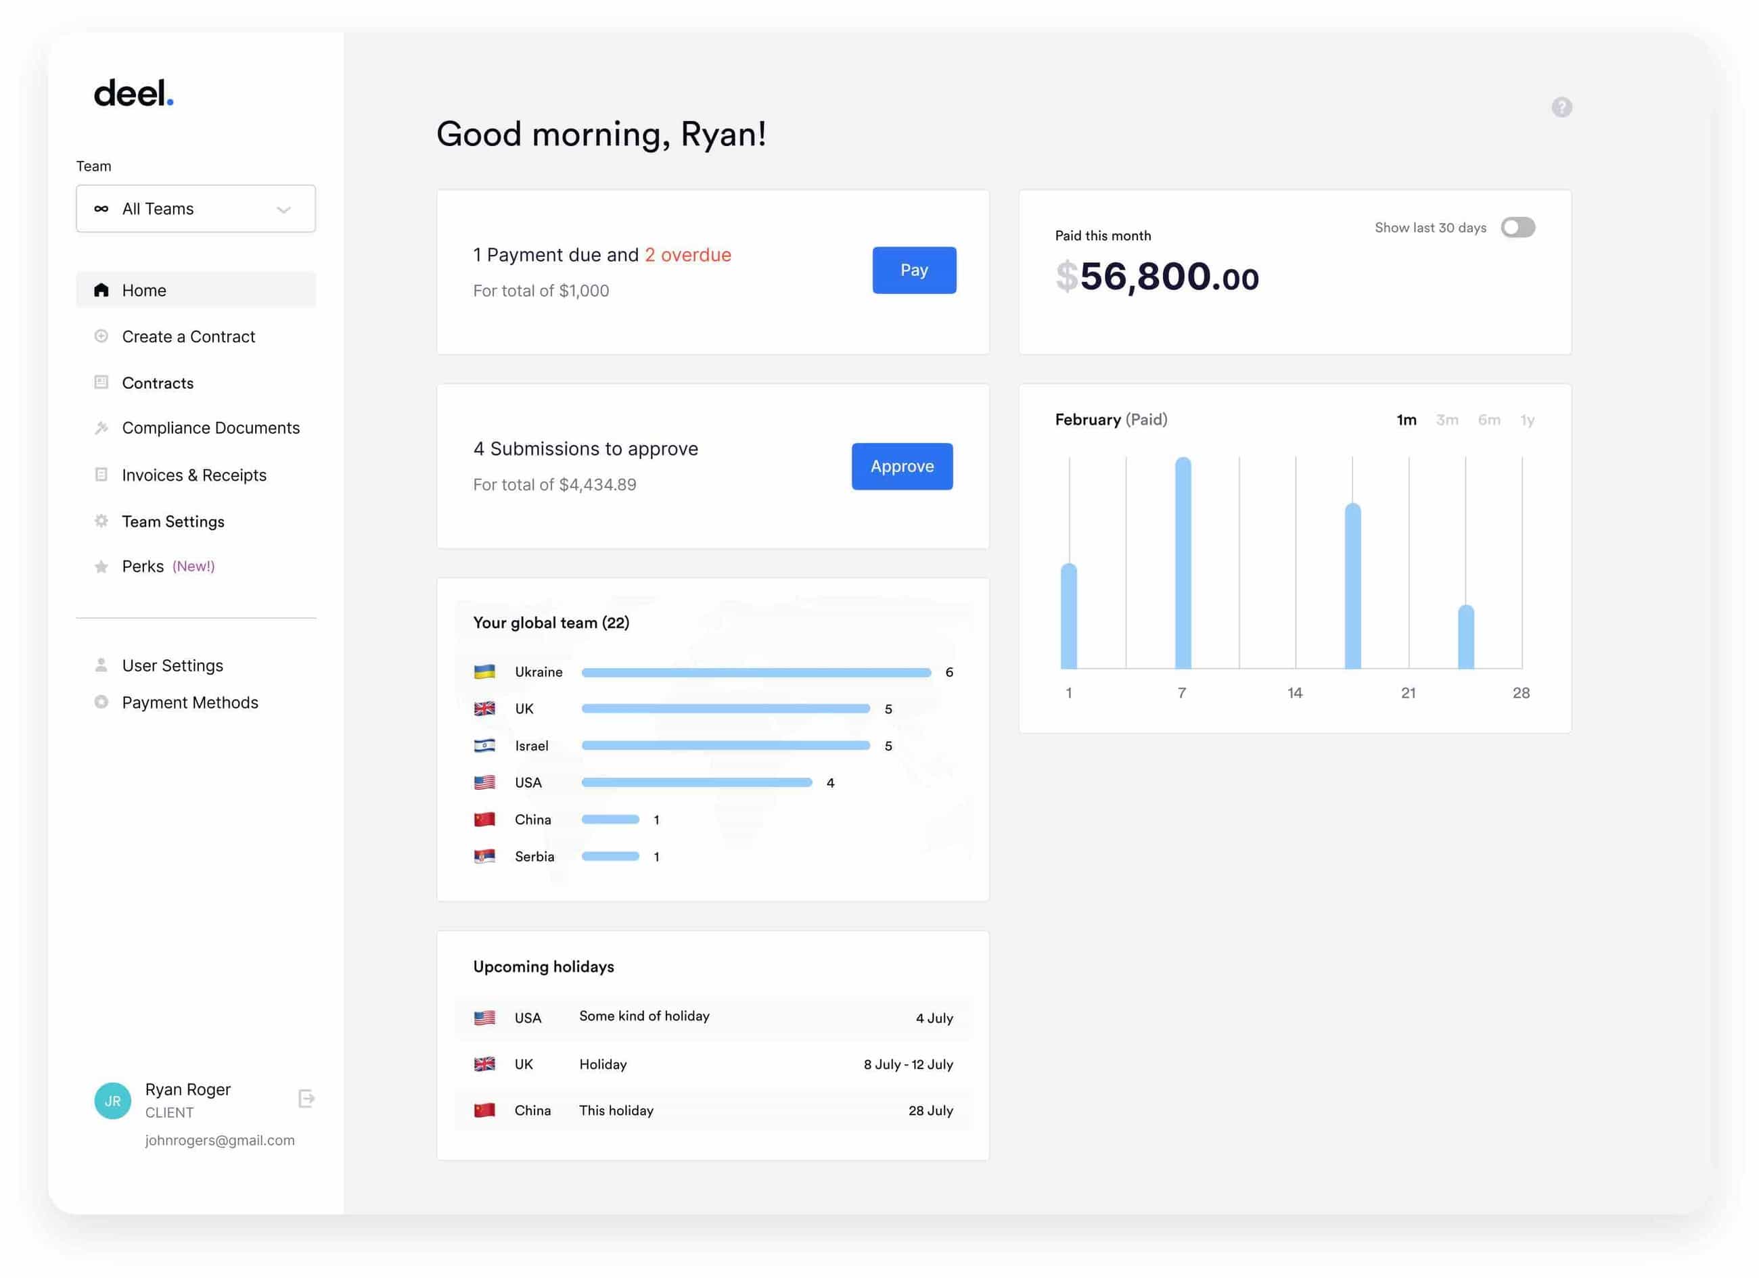This screenshot has height=1278, width=1759.
Task: Toggle Show last 30 days switch
Action: pos(1517,227)
